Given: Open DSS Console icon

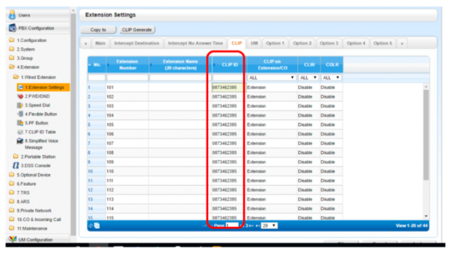Looking at the screenshot, I should tap(15, 165).
